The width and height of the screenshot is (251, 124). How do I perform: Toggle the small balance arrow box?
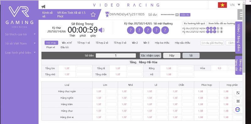tap(177, 15)
